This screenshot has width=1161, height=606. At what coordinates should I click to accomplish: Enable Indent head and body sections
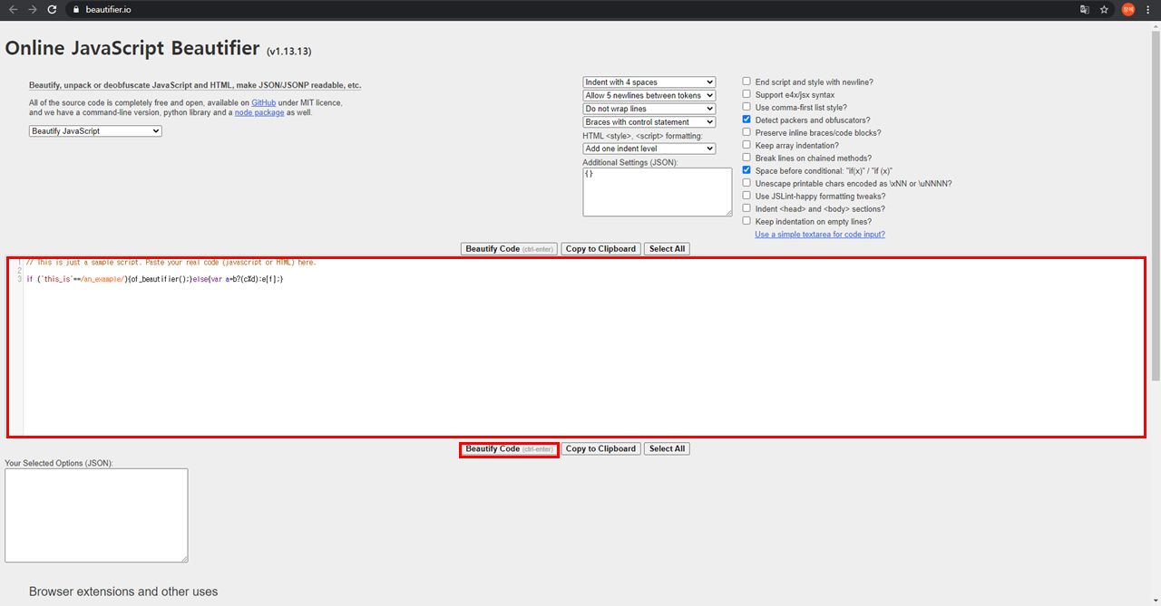coord(746,208)
